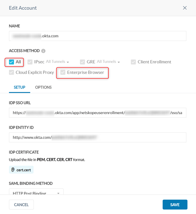Image resolution: width=196 pixels, height=214 pixels.
Task: Select the Setup tab
Action: tap(19, 87)
